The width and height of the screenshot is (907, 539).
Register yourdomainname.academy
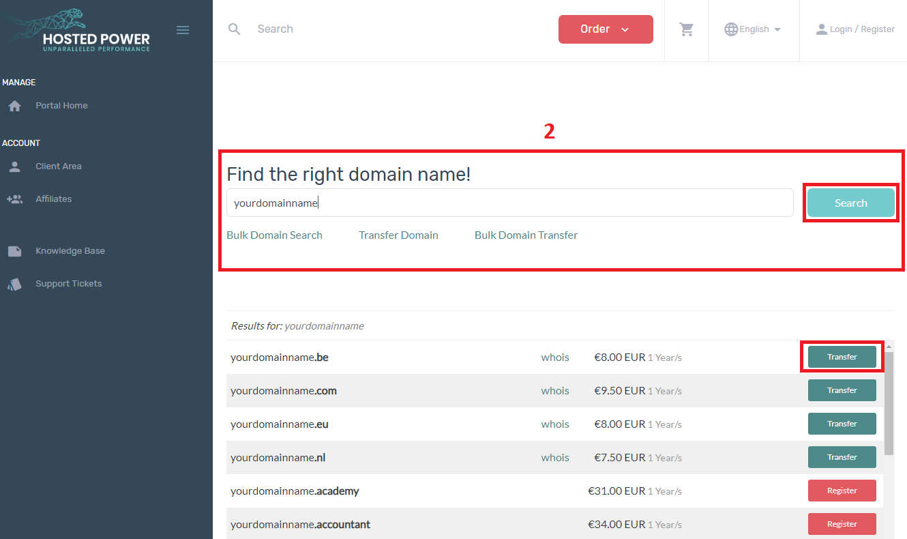click(842, 491)
